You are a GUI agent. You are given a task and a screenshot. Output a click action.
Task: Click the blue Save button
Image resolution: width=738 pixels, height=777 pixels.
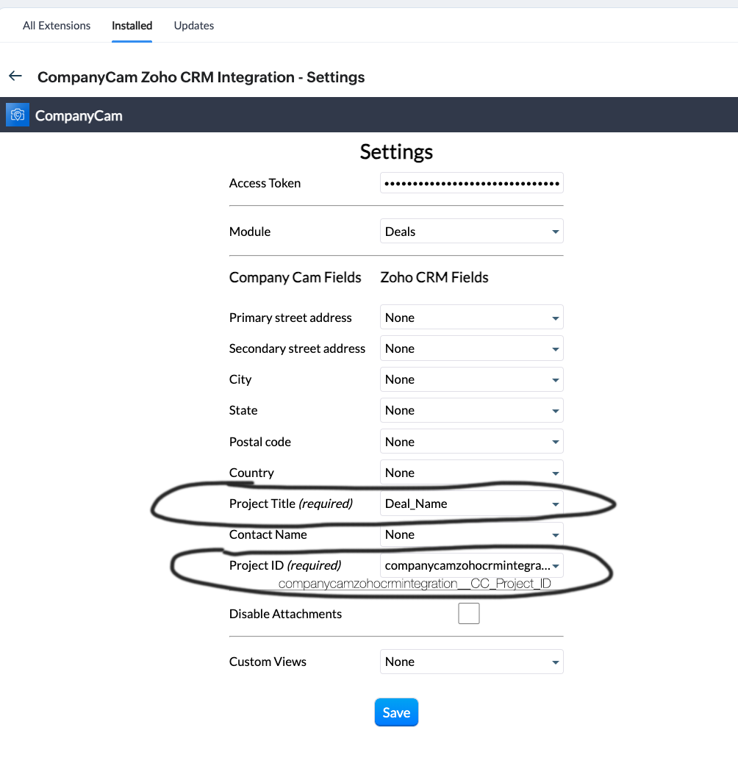[396, 712]
